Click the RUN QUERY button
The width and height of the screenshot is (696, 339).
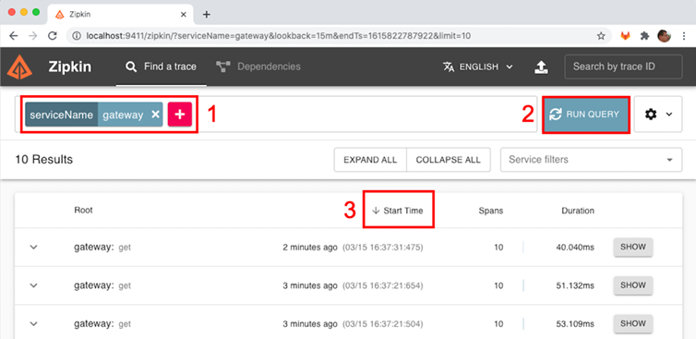click(586, 115)
